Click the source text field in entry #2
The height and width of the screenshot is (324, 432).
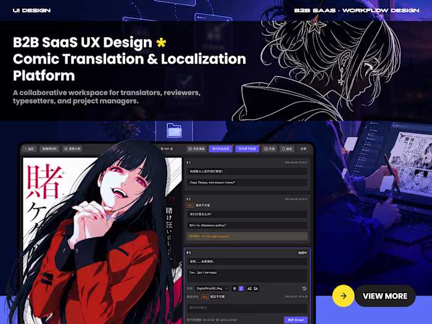click(247, 214)
